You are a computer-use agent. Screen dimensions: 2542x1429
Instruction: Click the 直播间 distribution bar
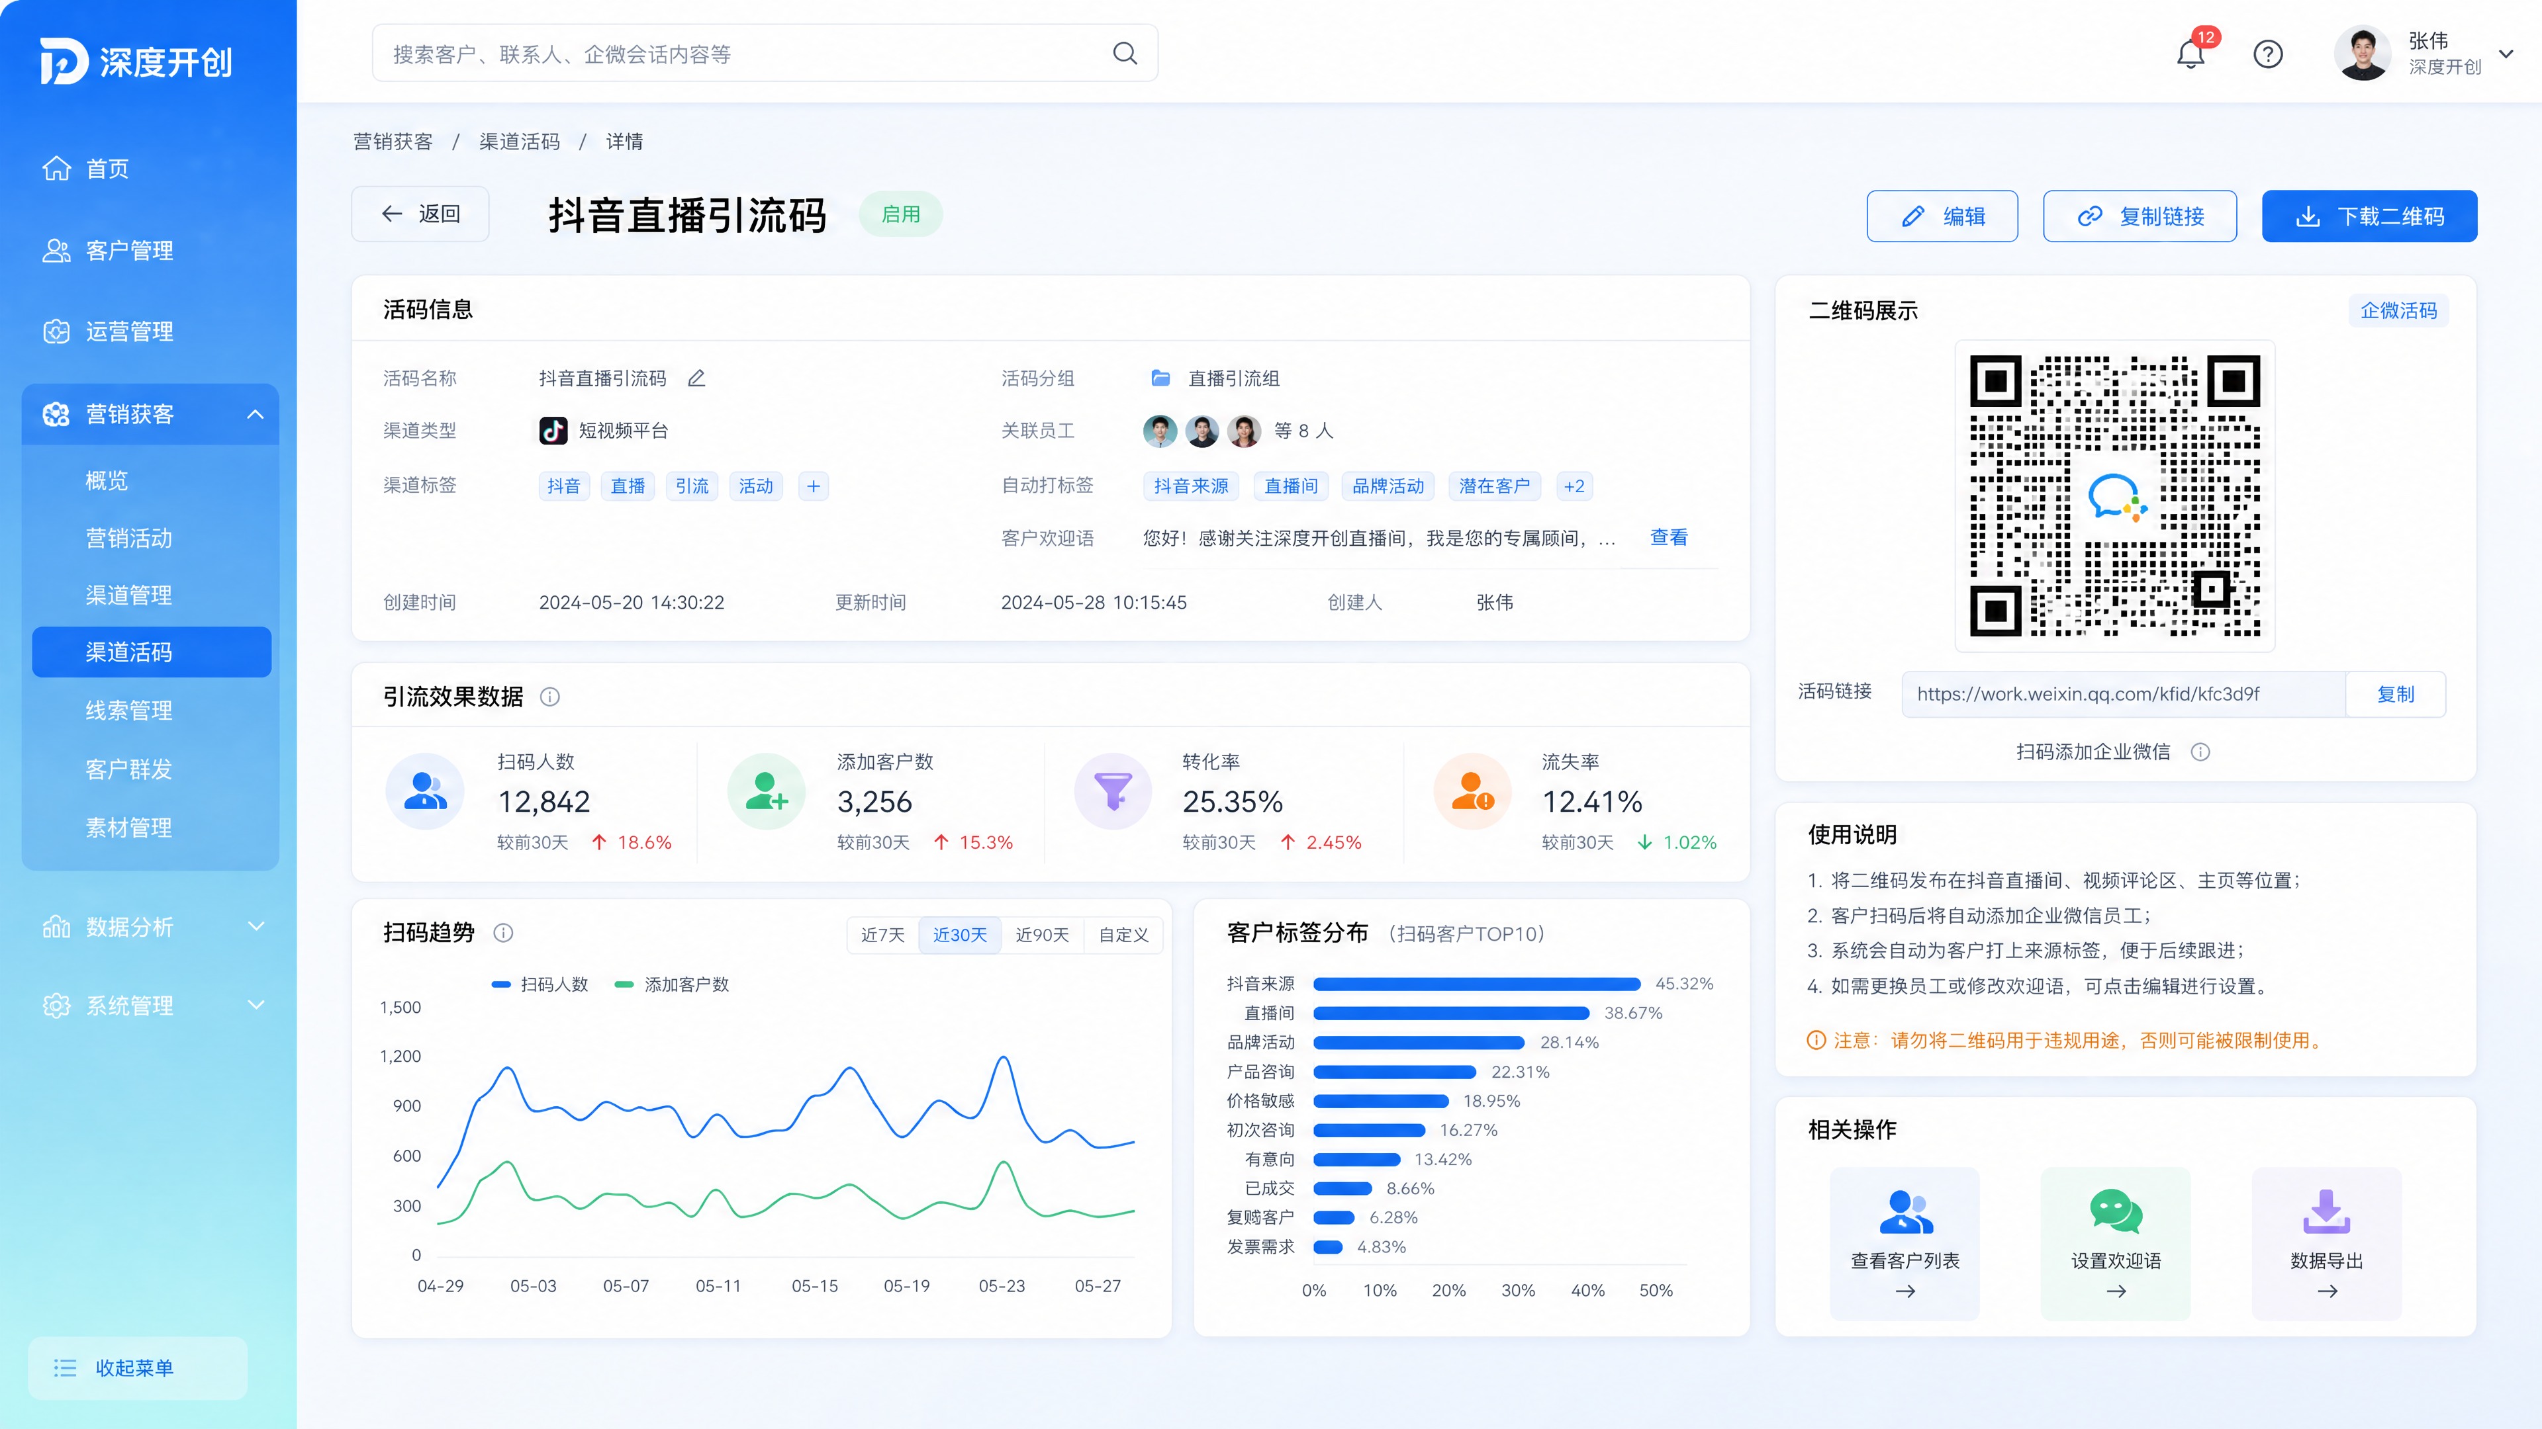click(1450, 1013)
